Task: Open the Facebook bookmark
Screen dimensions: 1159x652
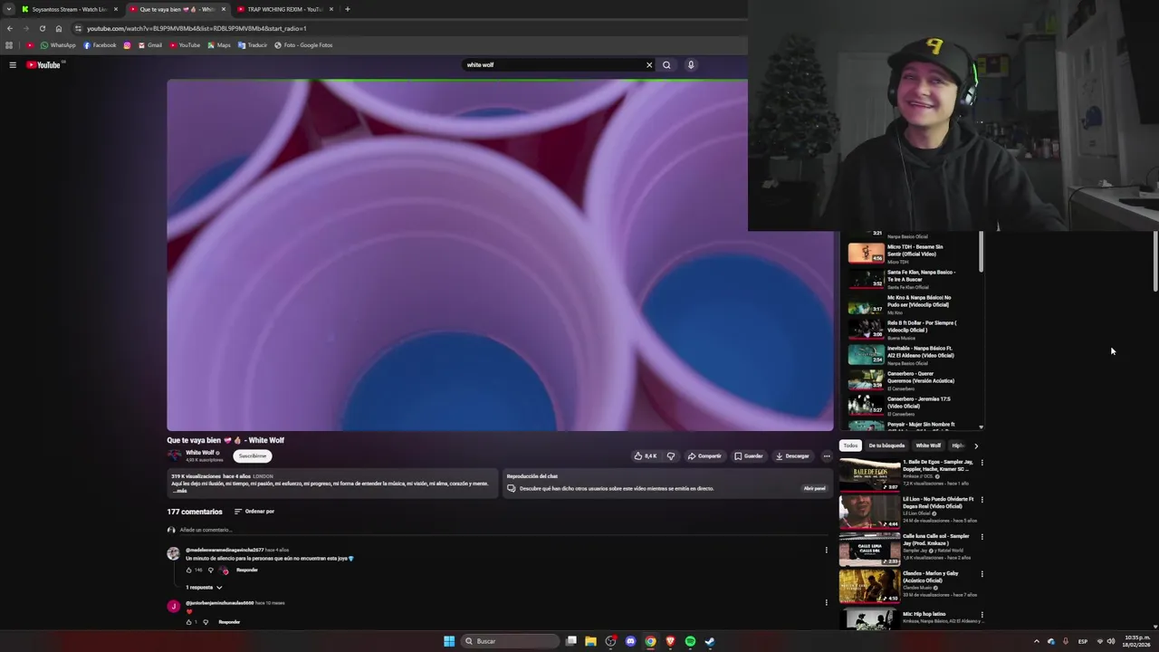Action: pos(100,45)
